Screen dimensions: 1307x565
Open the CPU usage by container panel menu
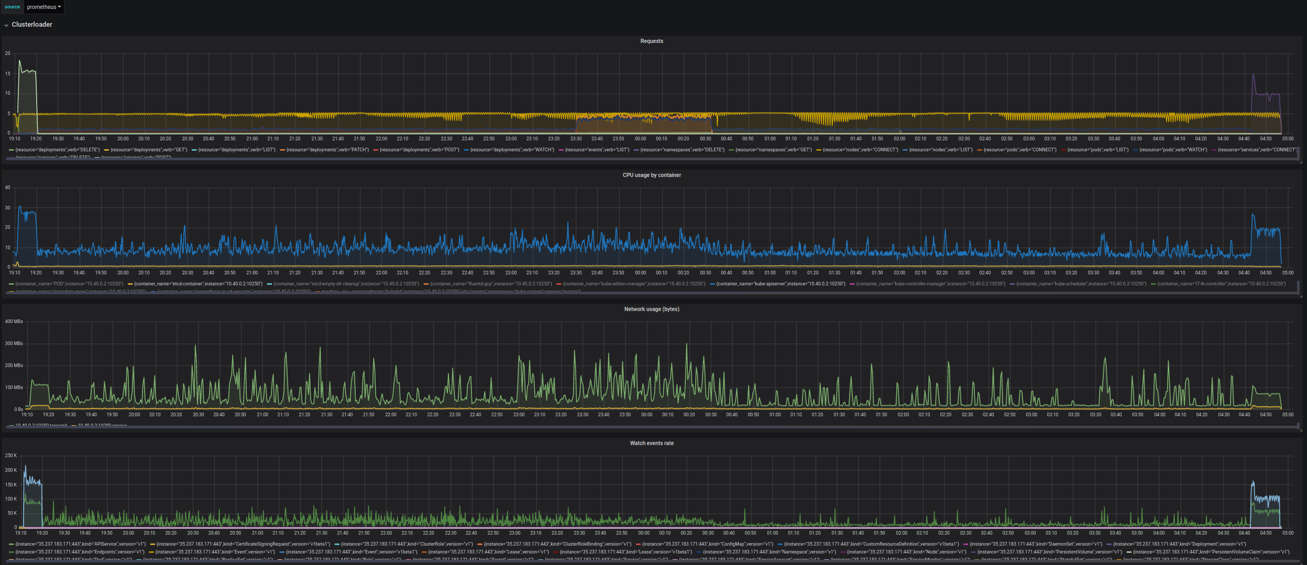[652, 175]
